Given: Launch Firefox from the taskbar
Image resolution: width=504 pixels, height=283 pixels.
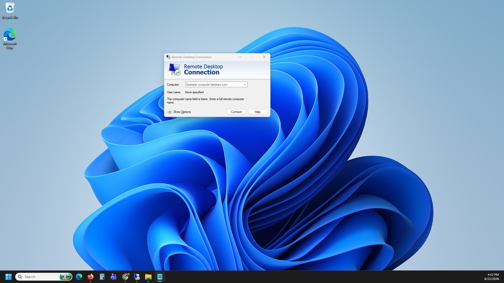Looking at the screenshot, I should (x=91, y=277).
